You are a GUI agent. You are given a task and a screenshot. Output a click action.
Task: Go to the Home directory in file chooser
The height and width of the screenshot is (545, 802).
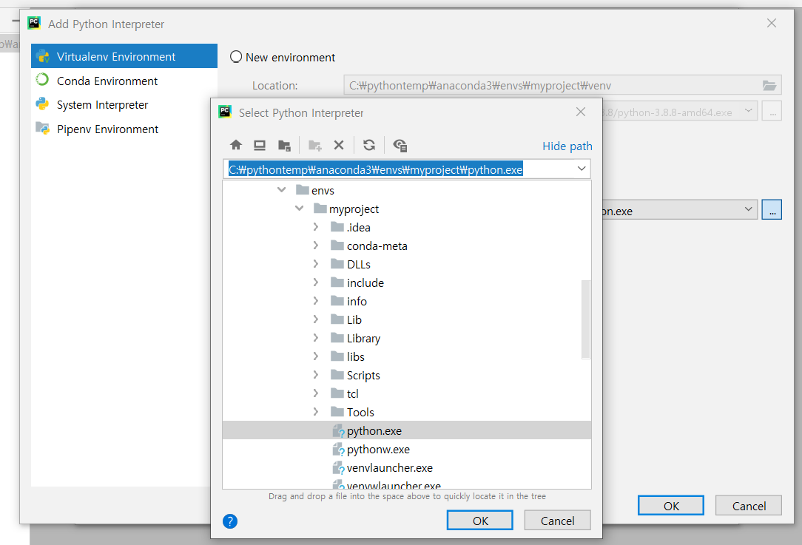236,145
